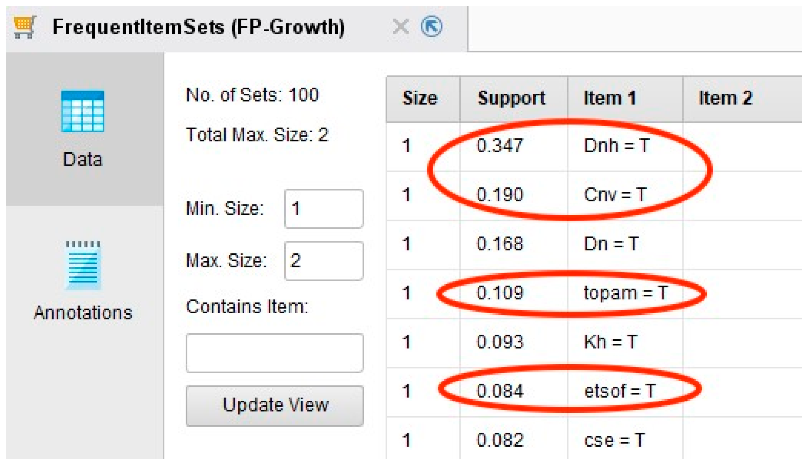Select the Cnv = T row

coord(615,194)
